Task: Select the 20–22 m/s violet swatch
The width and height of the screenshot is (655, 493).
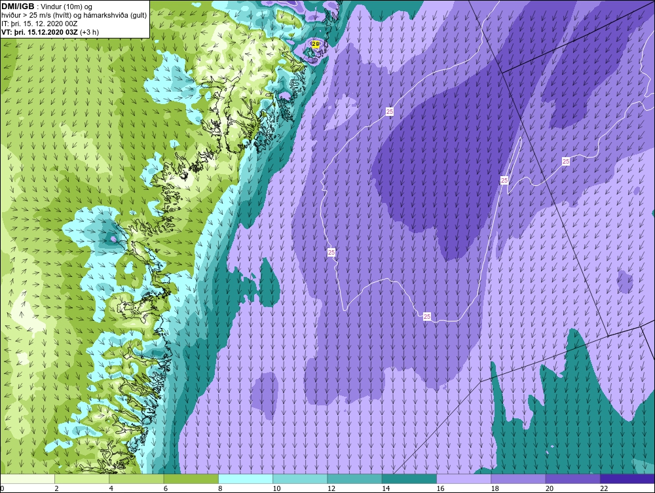Action: coord(572,479)
